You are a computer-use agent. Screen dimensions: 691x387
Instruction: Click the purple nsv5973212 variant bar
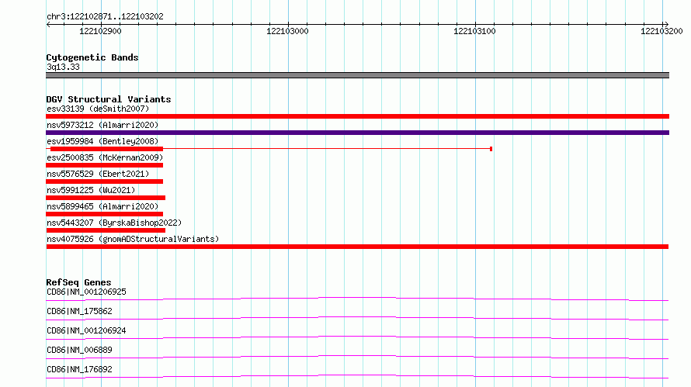pyautogui.click(x=357, y=133)
